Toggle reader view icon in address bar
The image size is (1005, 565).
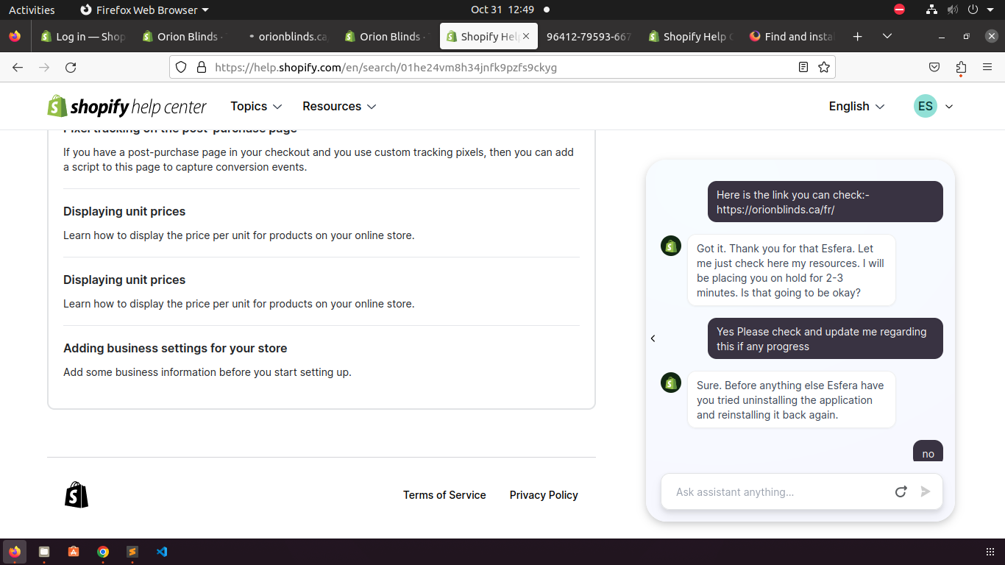(803, 68)
